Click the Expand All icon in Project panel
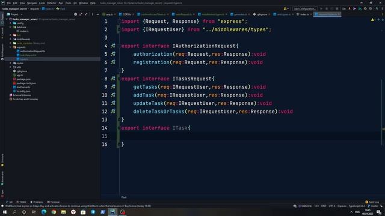Viewport: 385px width, 216px height. point(81,14)
